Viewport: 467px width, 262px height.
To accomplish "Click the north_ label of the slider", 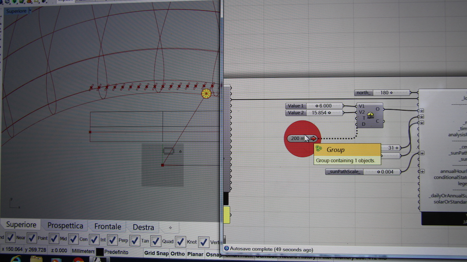I will pos(364,93).
